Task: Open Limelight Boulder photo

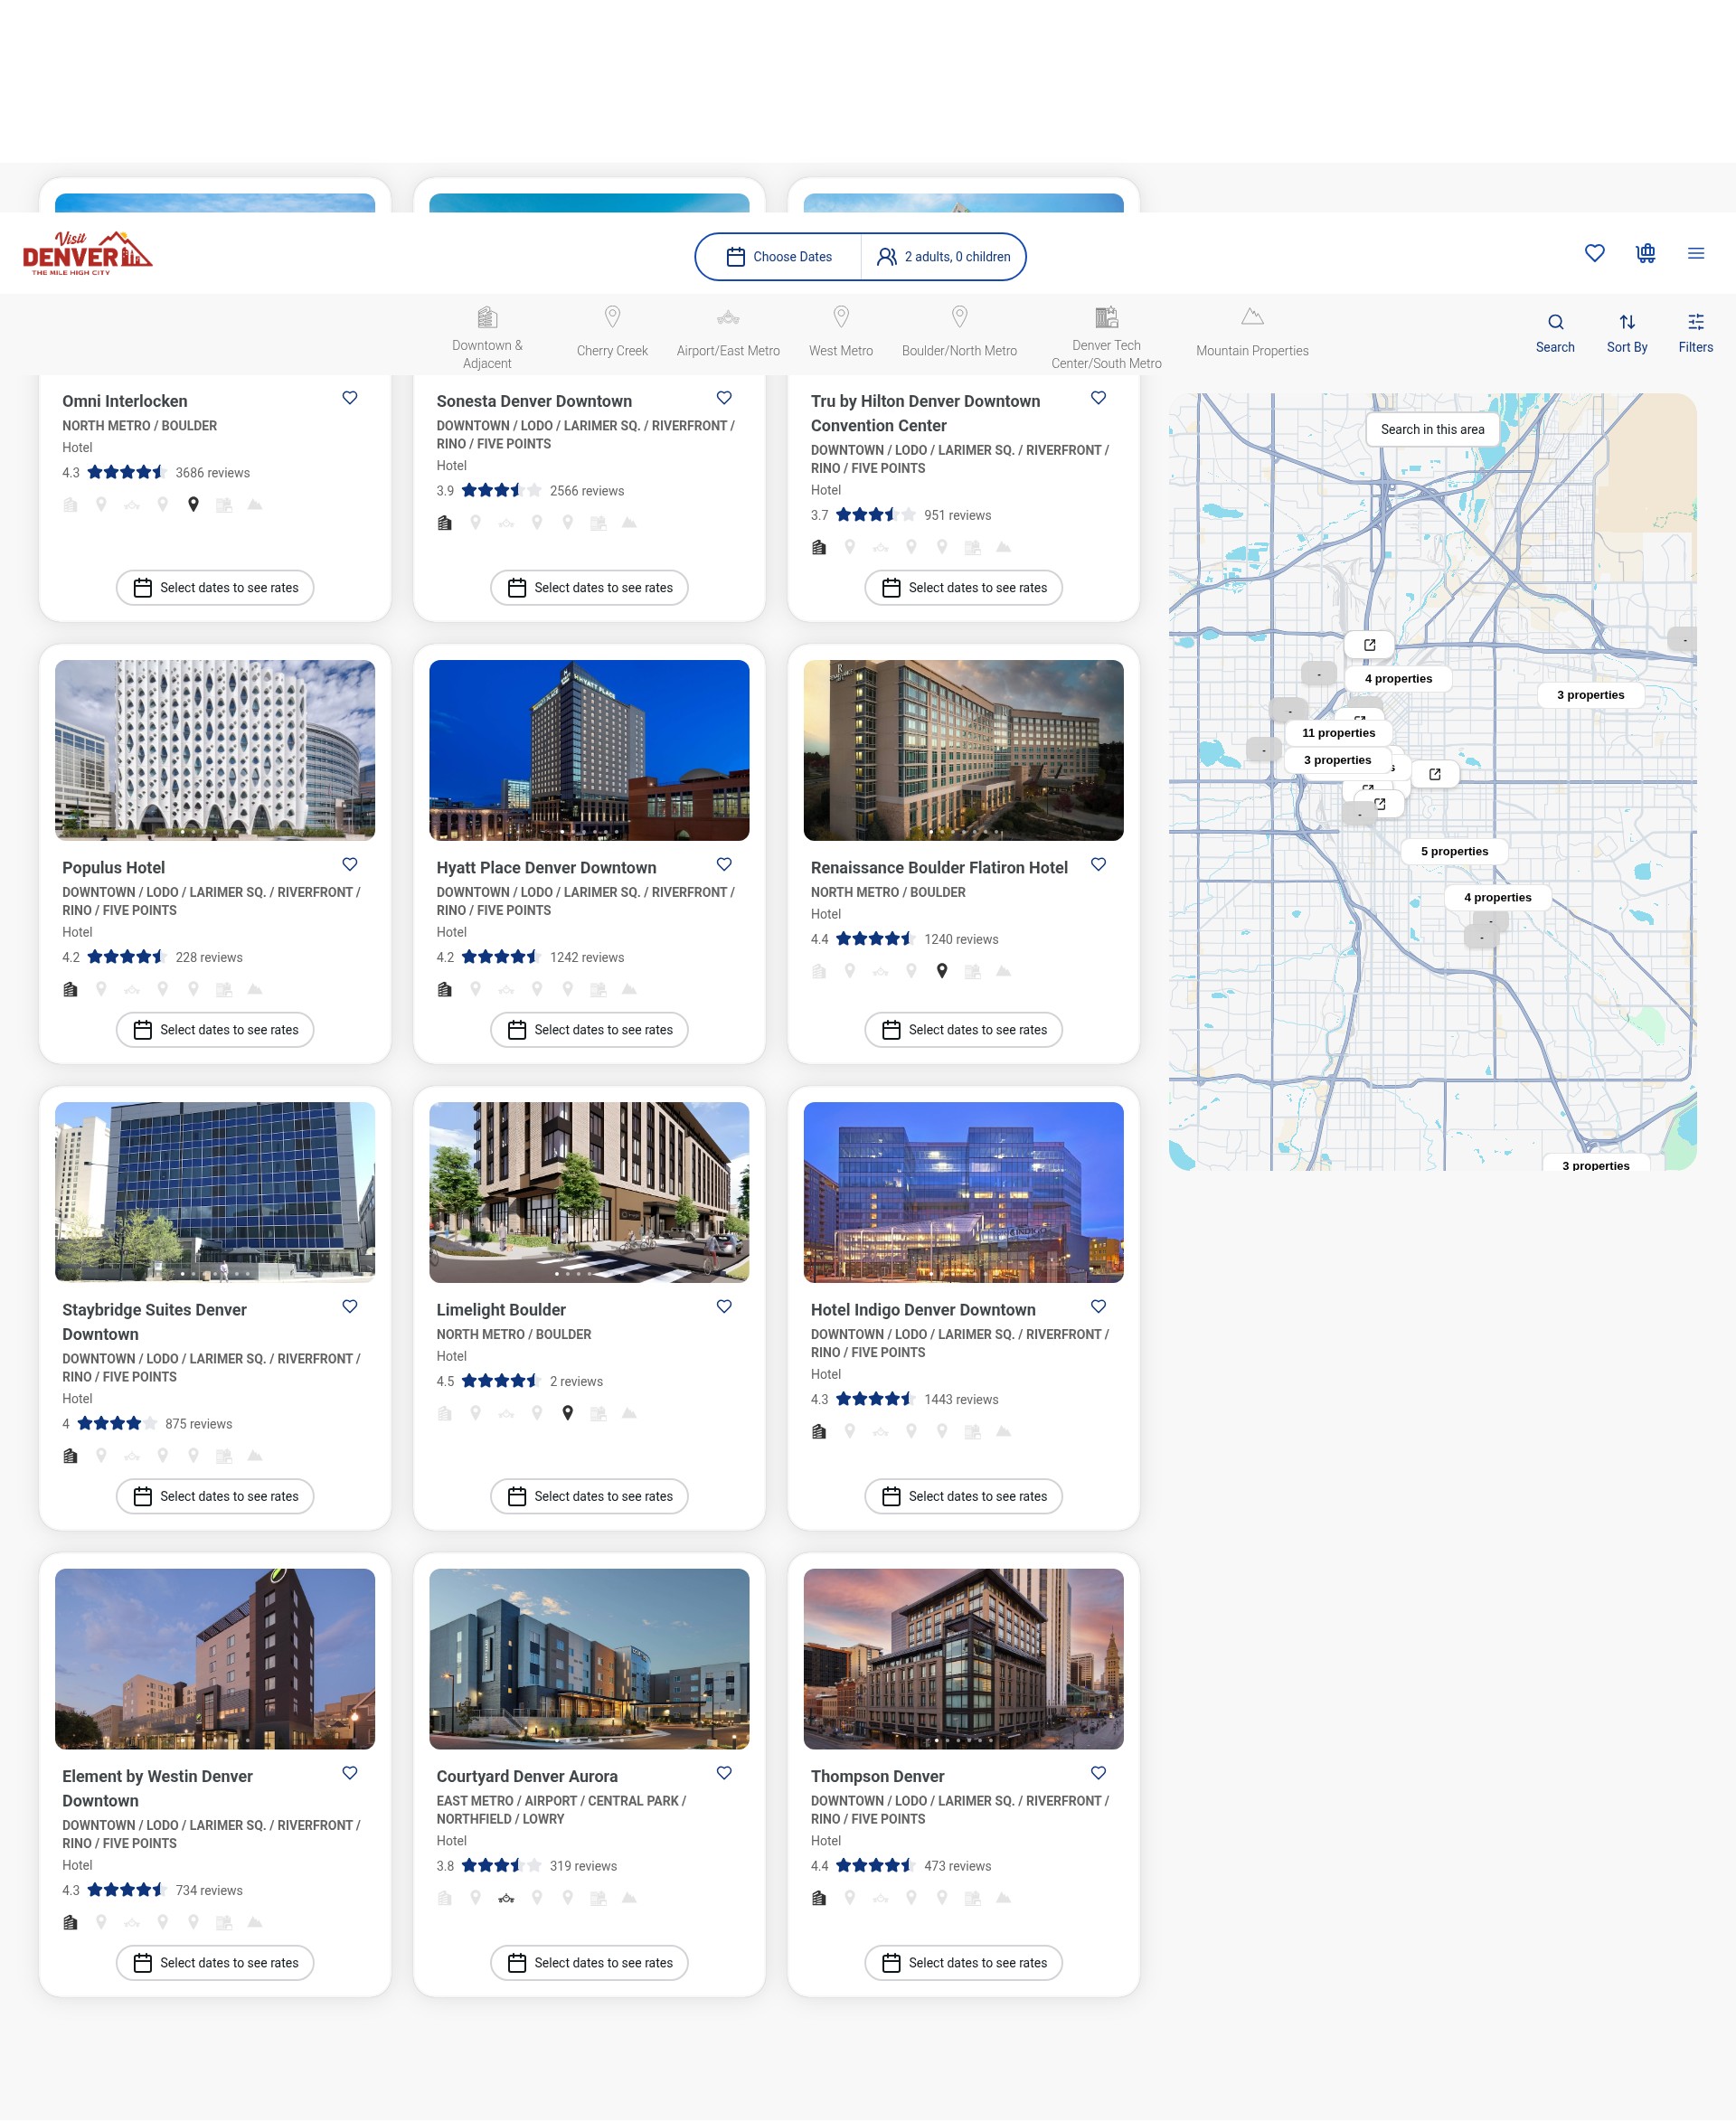Action: coord(589,1192)
